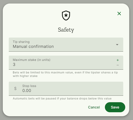
Task: Click the shield star icon at top
Action: coord(66,16)
